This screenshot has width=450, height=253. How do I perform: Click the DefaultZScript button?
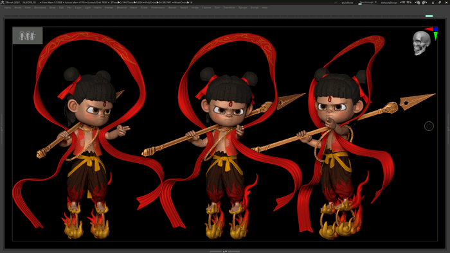(389, 3)
